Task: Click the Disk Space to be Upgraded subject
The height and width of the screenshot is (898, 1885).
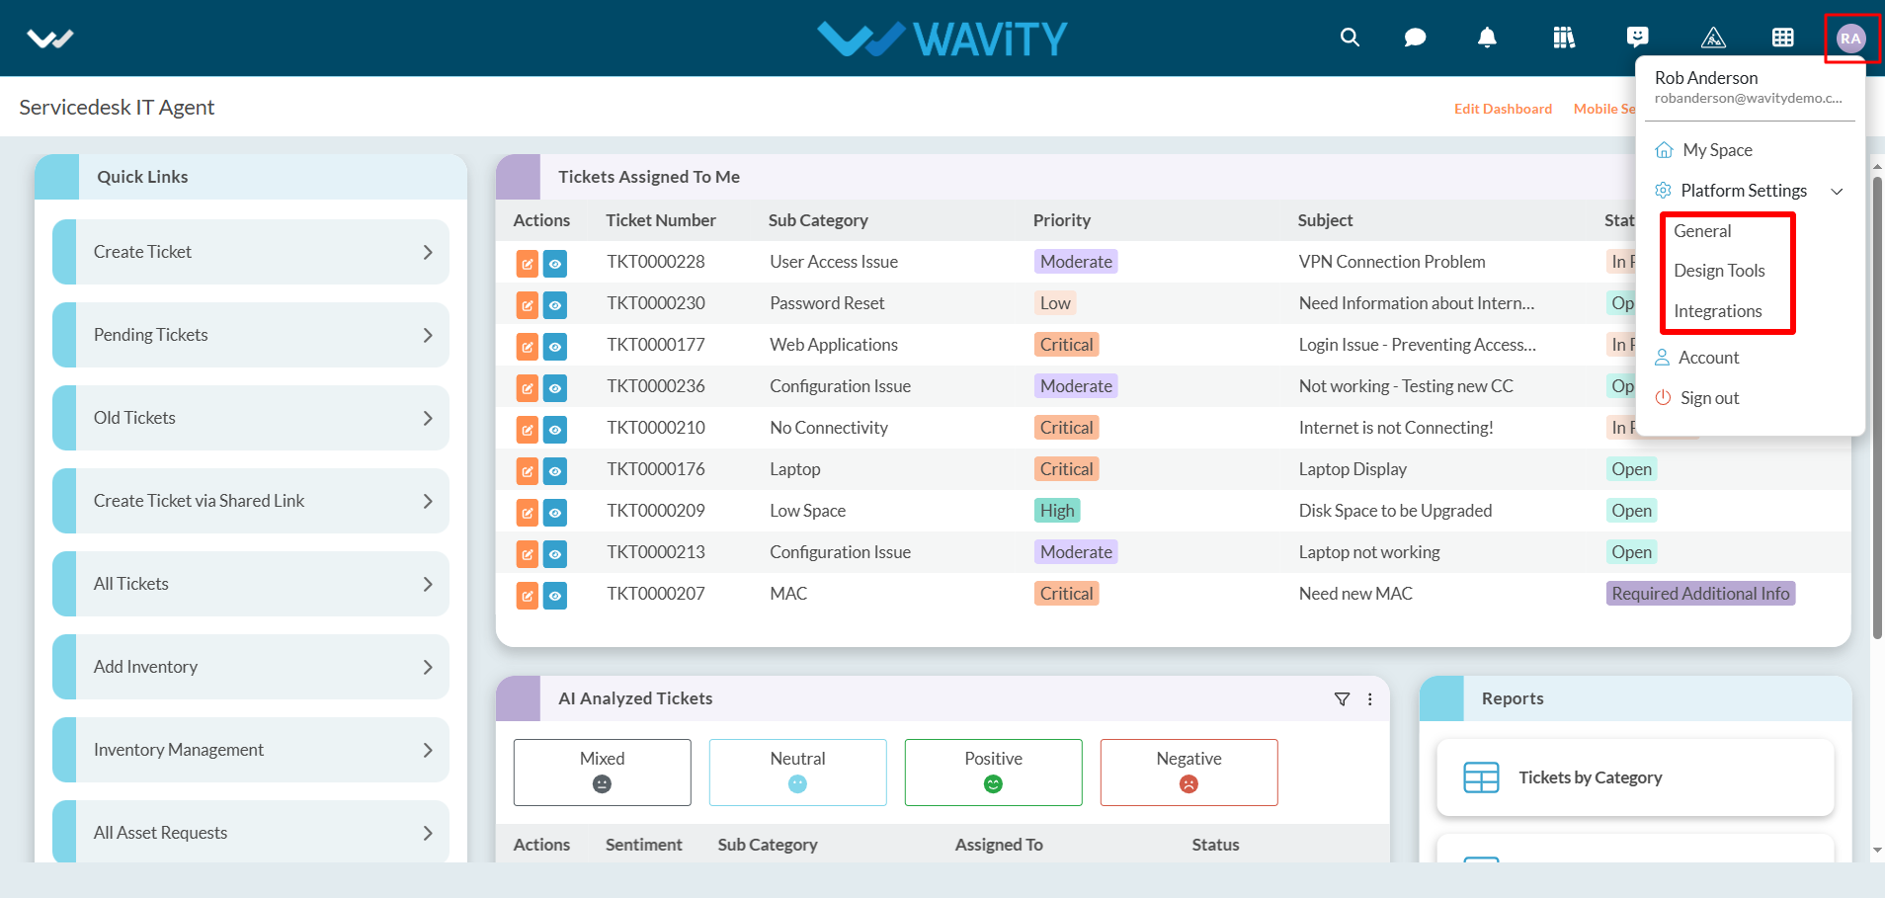Action: click(1394, 511)
